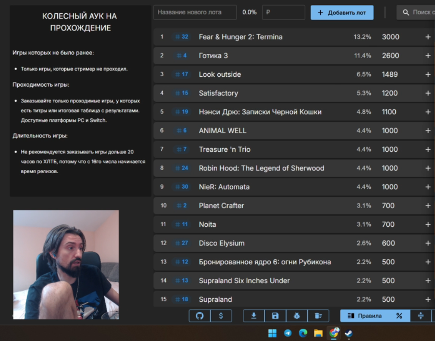This screenshot has width=435, height=341.
Task: Click the Добавить лот button
Action: pyautogui.click(x=342, y=13)
